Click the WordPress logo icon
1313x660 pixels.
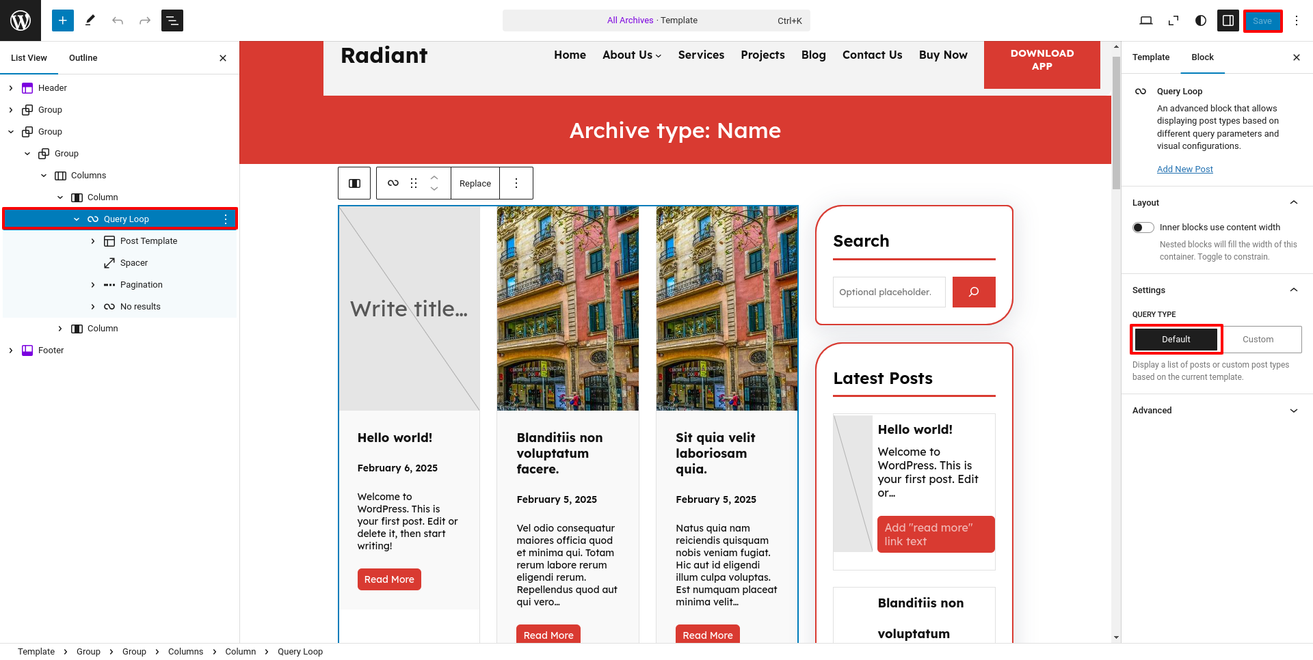click(21, 20)
